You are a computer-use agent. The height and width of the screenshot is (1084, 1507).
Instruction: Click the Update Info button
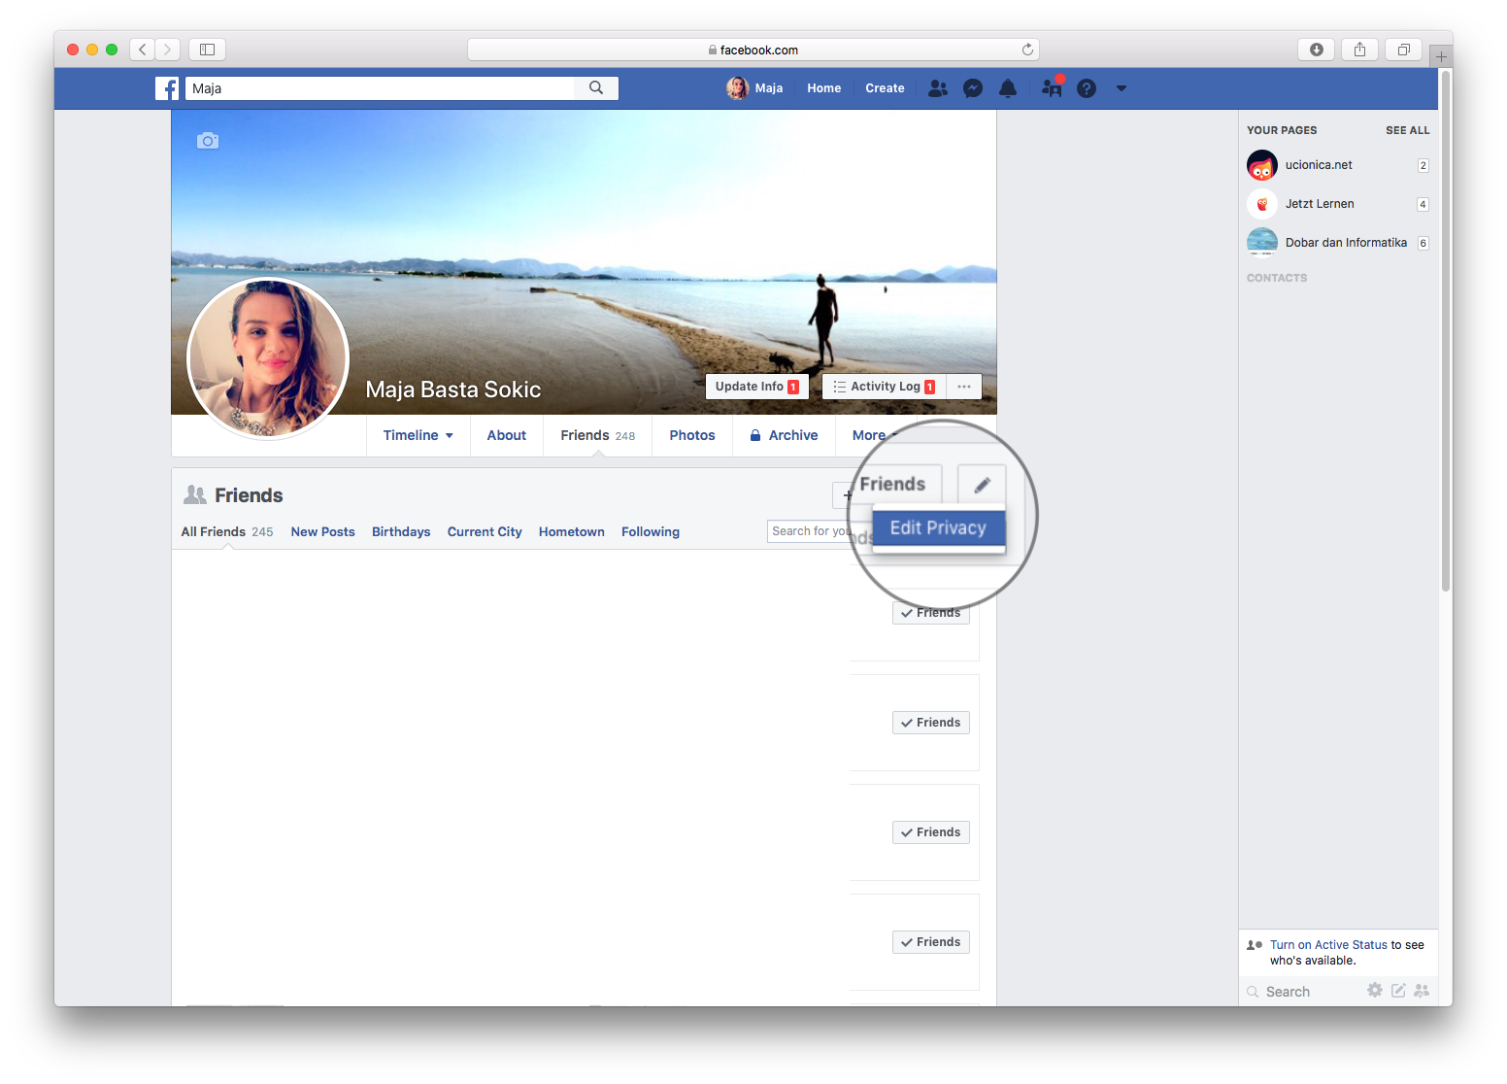coord(756,387)
